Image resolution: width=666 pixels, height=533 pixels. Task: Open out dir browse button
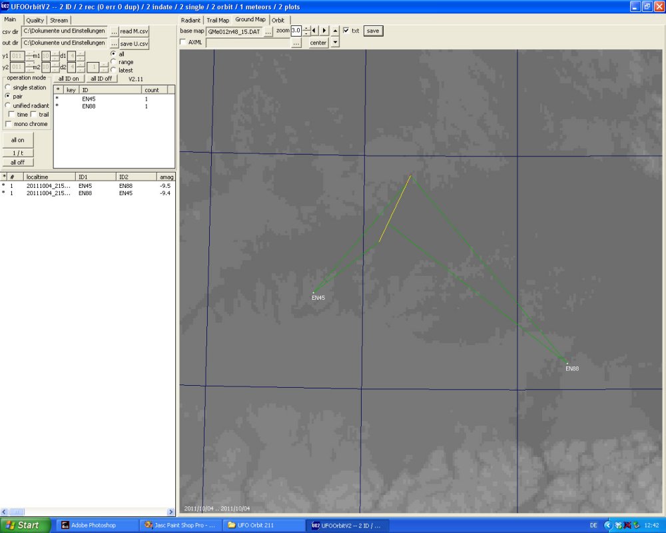(114, 43)
